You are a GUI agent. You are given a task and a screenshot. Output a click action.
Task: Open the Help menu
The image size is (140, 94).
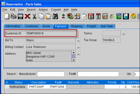[x=74, y=9]
